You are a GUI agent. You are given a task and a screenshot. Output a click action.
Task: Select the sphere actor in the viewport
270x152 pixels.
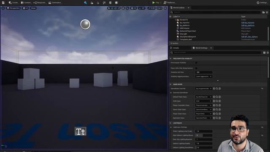85,24
